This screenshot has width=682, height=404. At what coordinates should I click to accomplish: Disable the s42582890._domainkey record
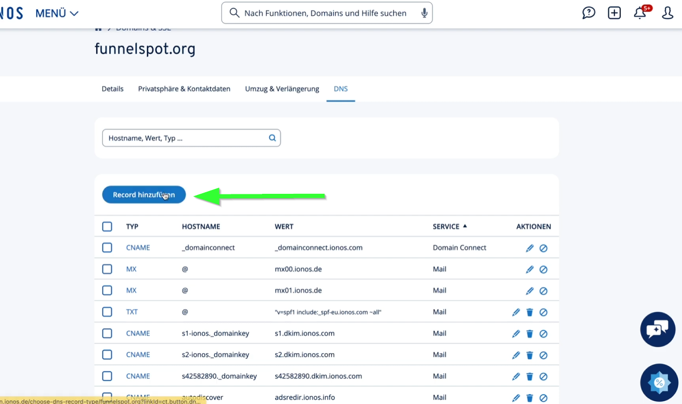pyautogui.click(x=543, y=376)
